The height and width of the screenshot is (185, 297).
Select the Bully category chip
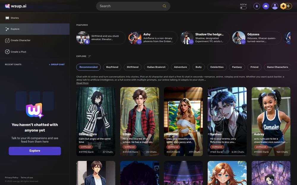coord(198,67)
